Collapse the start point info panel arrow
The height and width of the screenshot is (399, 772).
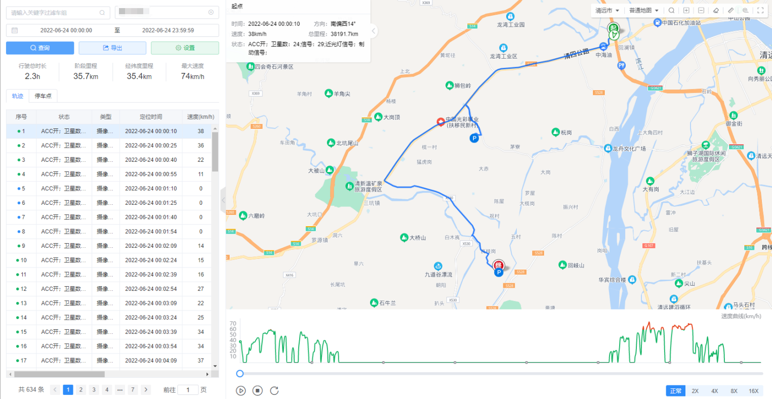pos(374,31)
